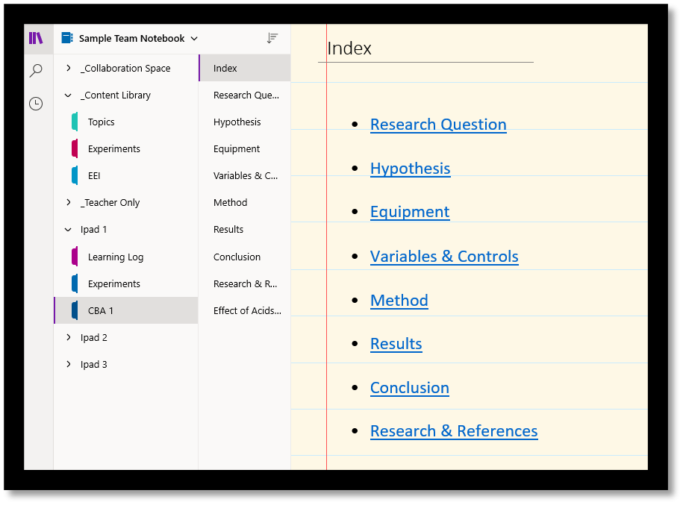Image resolution: width=683 pixels, height=505 pixels.
Task: Click the magenta Learning Log section icon
Action: point(75,257)
